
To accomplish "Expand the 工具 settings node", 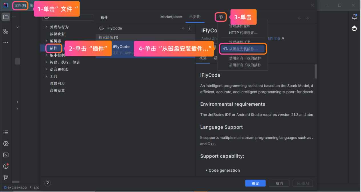I will click(x=46, y=76).
